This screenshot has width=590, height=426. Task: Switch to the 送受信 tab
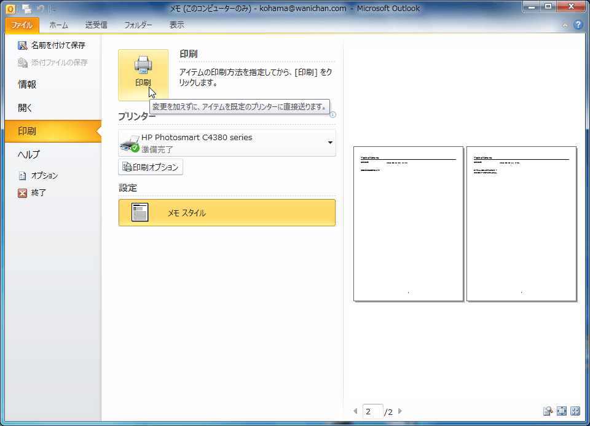point(96,25)
